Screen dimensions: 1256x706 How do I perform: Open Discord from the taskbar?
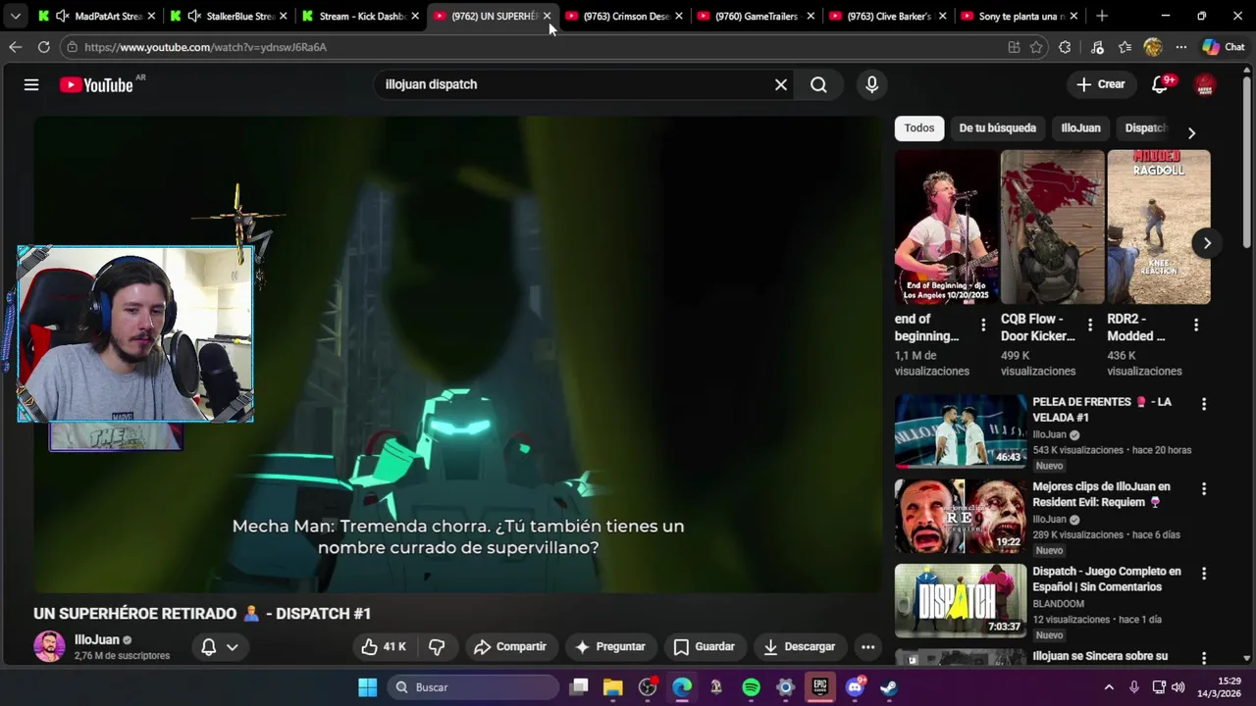855,687
